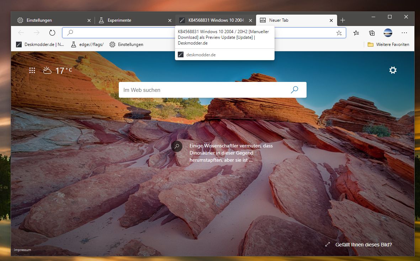Open the dinosaur fact text about the image
Image resolution: width=420 pixels, height=261 pixels.
tap(231, 153)
